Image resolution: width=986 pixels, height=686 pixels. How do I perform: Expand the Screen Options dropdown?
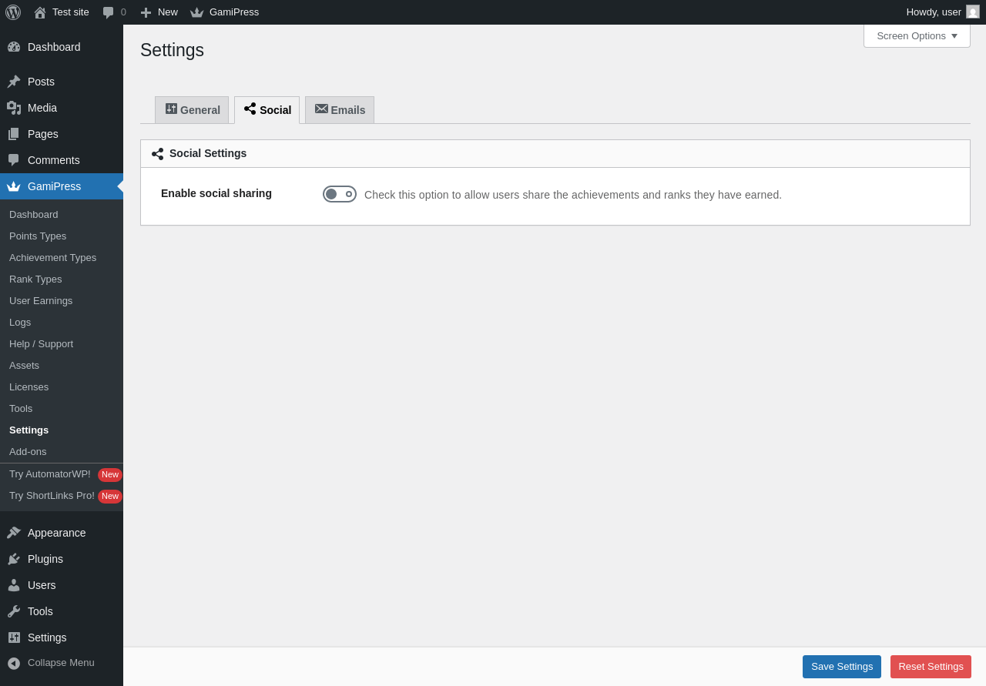coord(917,36)
